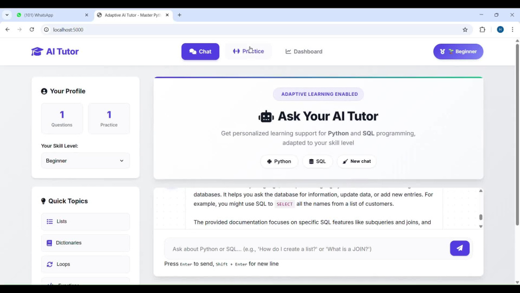
Task: Click the robot icon beside Ask Your AI Tutor
Action: (x=266, y=117)
